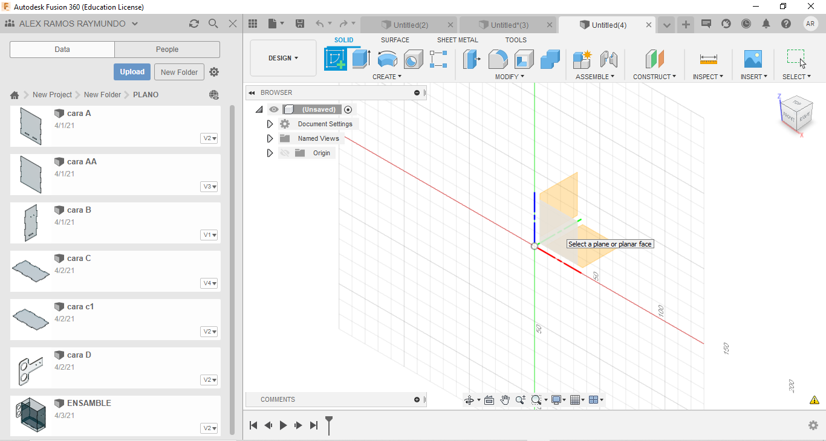Open data panel settings gear
This screenshot has height=441, width=826.
pyautogui.click(x=214, y=72)
